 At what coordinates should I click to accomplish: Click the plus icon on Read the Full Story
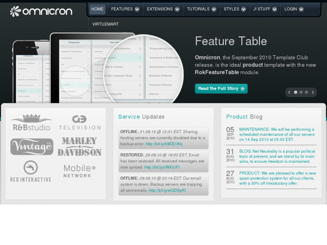242,89
